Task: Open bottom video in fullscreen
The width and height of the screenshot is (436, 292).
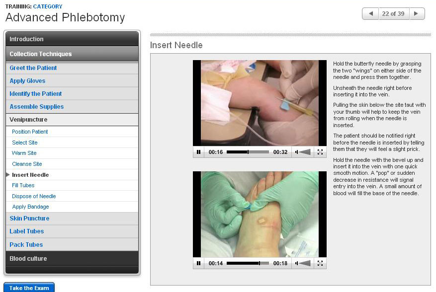Action: (320, 263)
